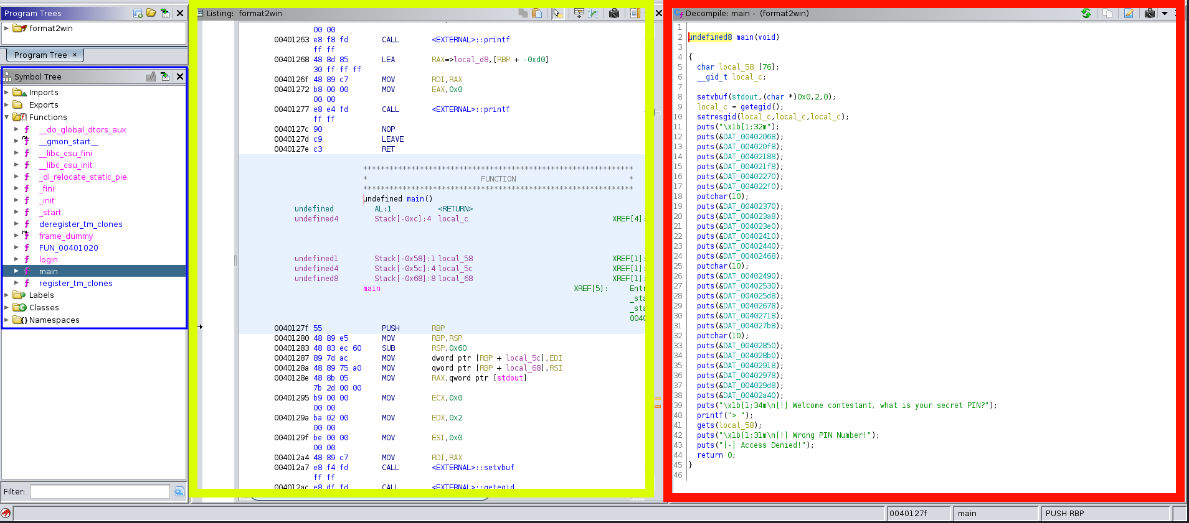Close the Program Tree tab

pyautogui.click(x=75, y=55)
